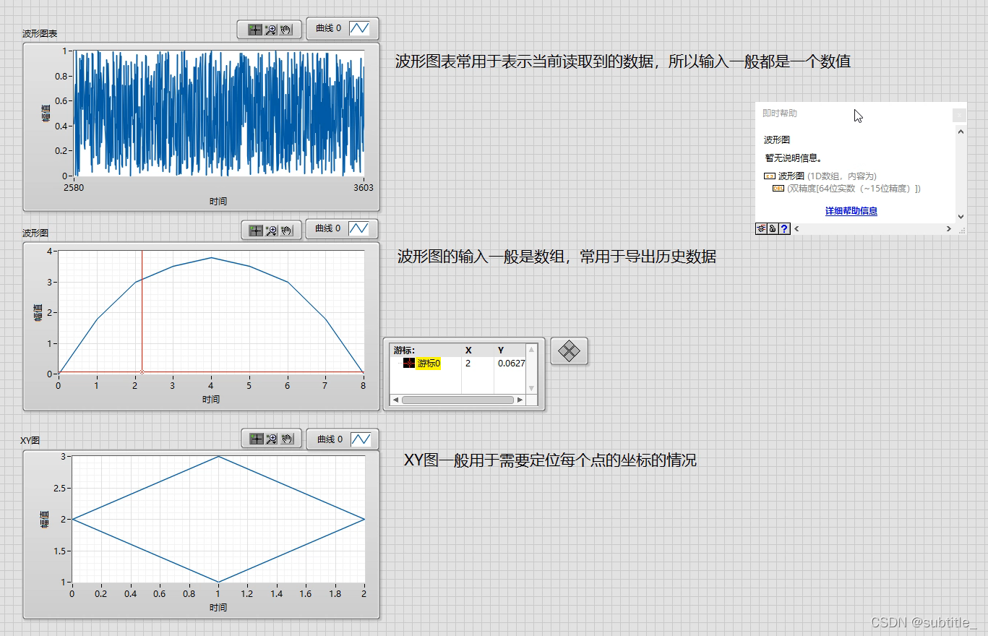988x636 pixels.
Task: Click the 8 x-axis maximum value on 波形图
Action: coord(363,385)
